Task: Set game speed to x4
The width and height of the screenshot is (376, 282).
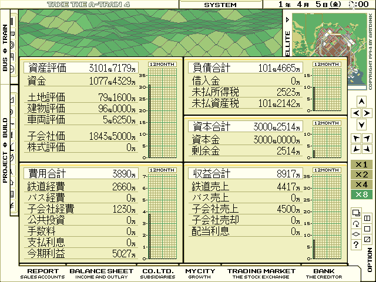Action: tap(361, 184)
